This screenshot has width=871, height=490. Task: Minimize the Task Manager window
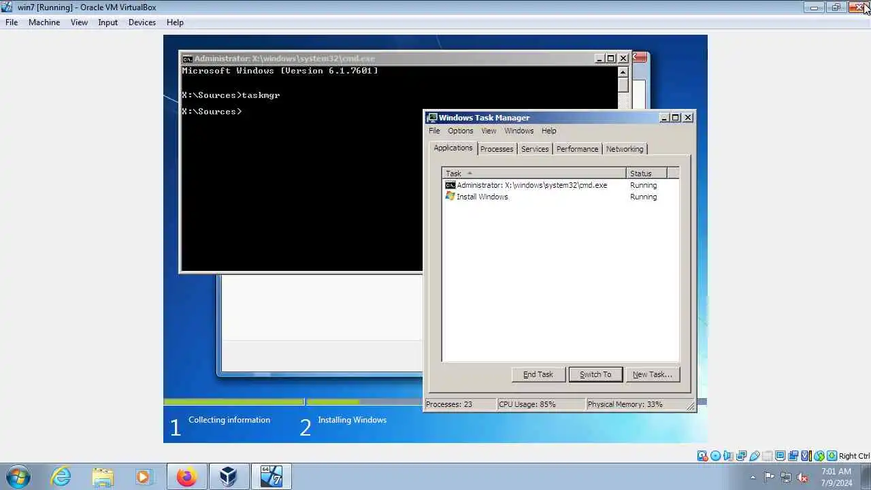(664, 118)
